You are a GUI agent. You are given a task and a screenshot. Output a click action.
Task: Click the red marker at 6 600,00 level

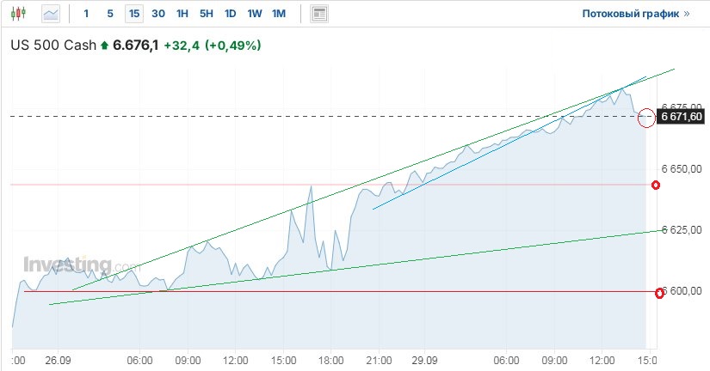[x=660, y=293]
